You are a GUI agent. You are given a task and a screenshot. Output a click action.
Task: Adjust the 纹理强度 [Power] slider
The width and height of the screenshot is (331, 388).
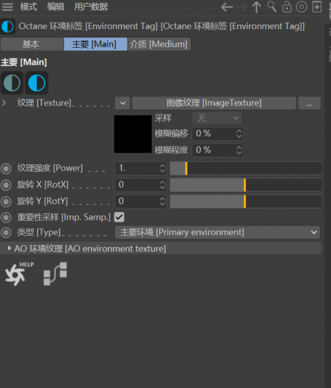tap(246, 168)
